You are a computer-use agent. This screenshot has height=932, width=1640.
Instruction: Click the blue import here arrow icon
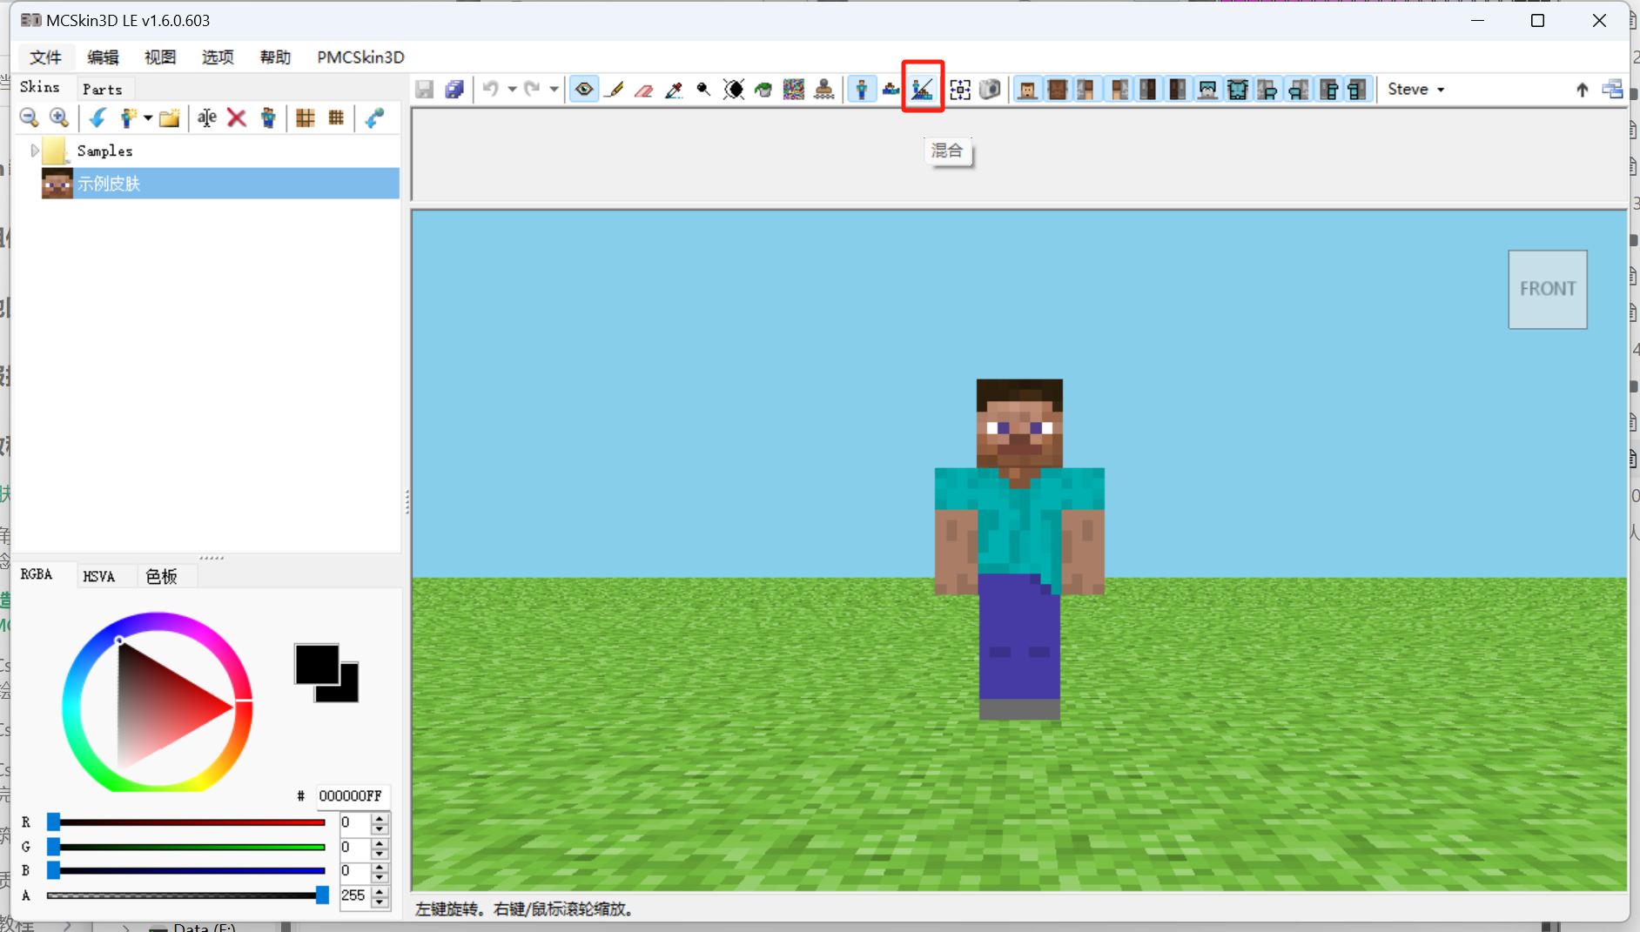(x=97, y=117)
